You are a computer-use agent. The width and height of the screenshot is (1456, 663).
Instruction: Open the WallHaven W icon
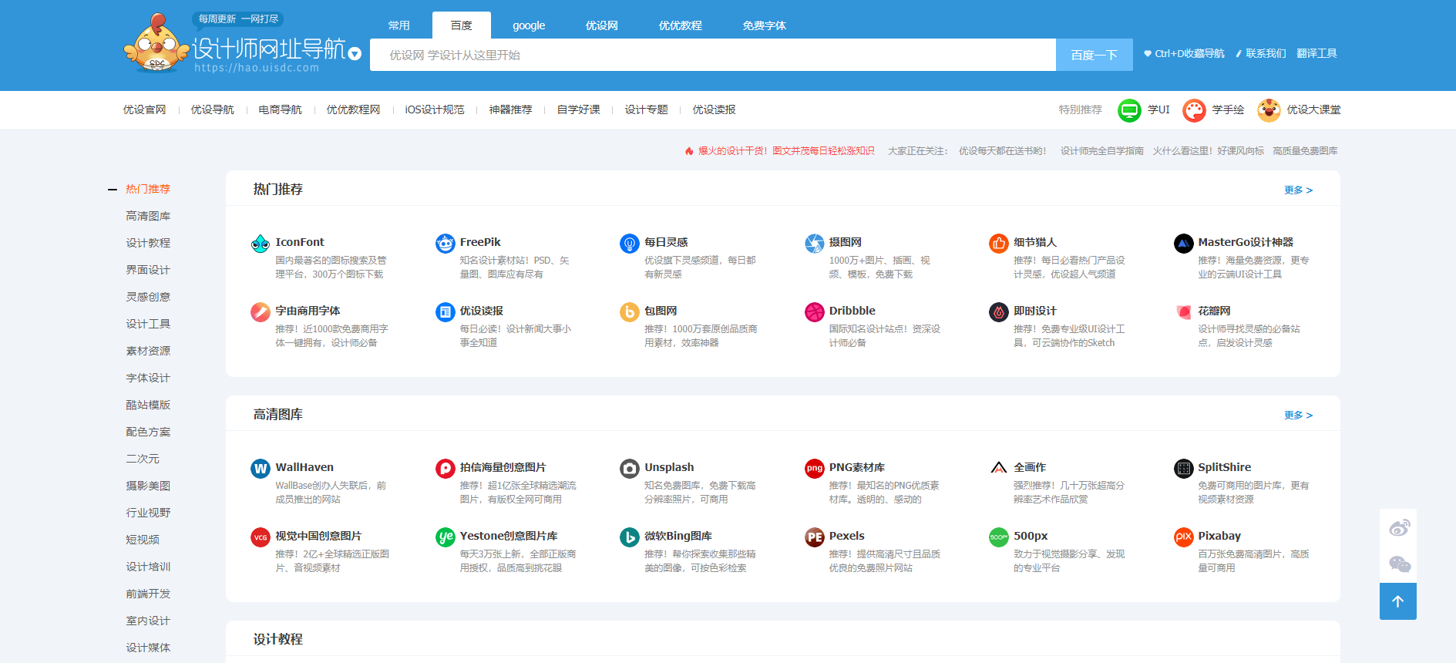(x=261, y=469)
